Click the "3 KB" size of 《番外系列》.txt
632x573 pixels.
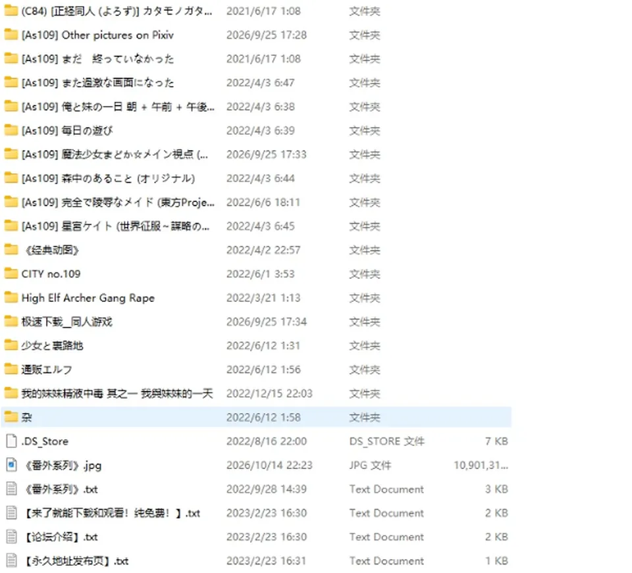[x=496, y=489]
